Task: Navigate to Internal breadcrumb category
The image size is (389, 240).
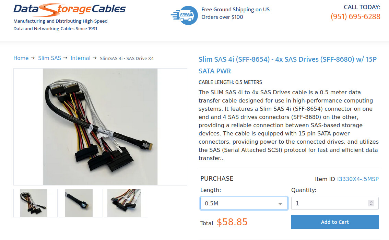Action: pos(80,58)
